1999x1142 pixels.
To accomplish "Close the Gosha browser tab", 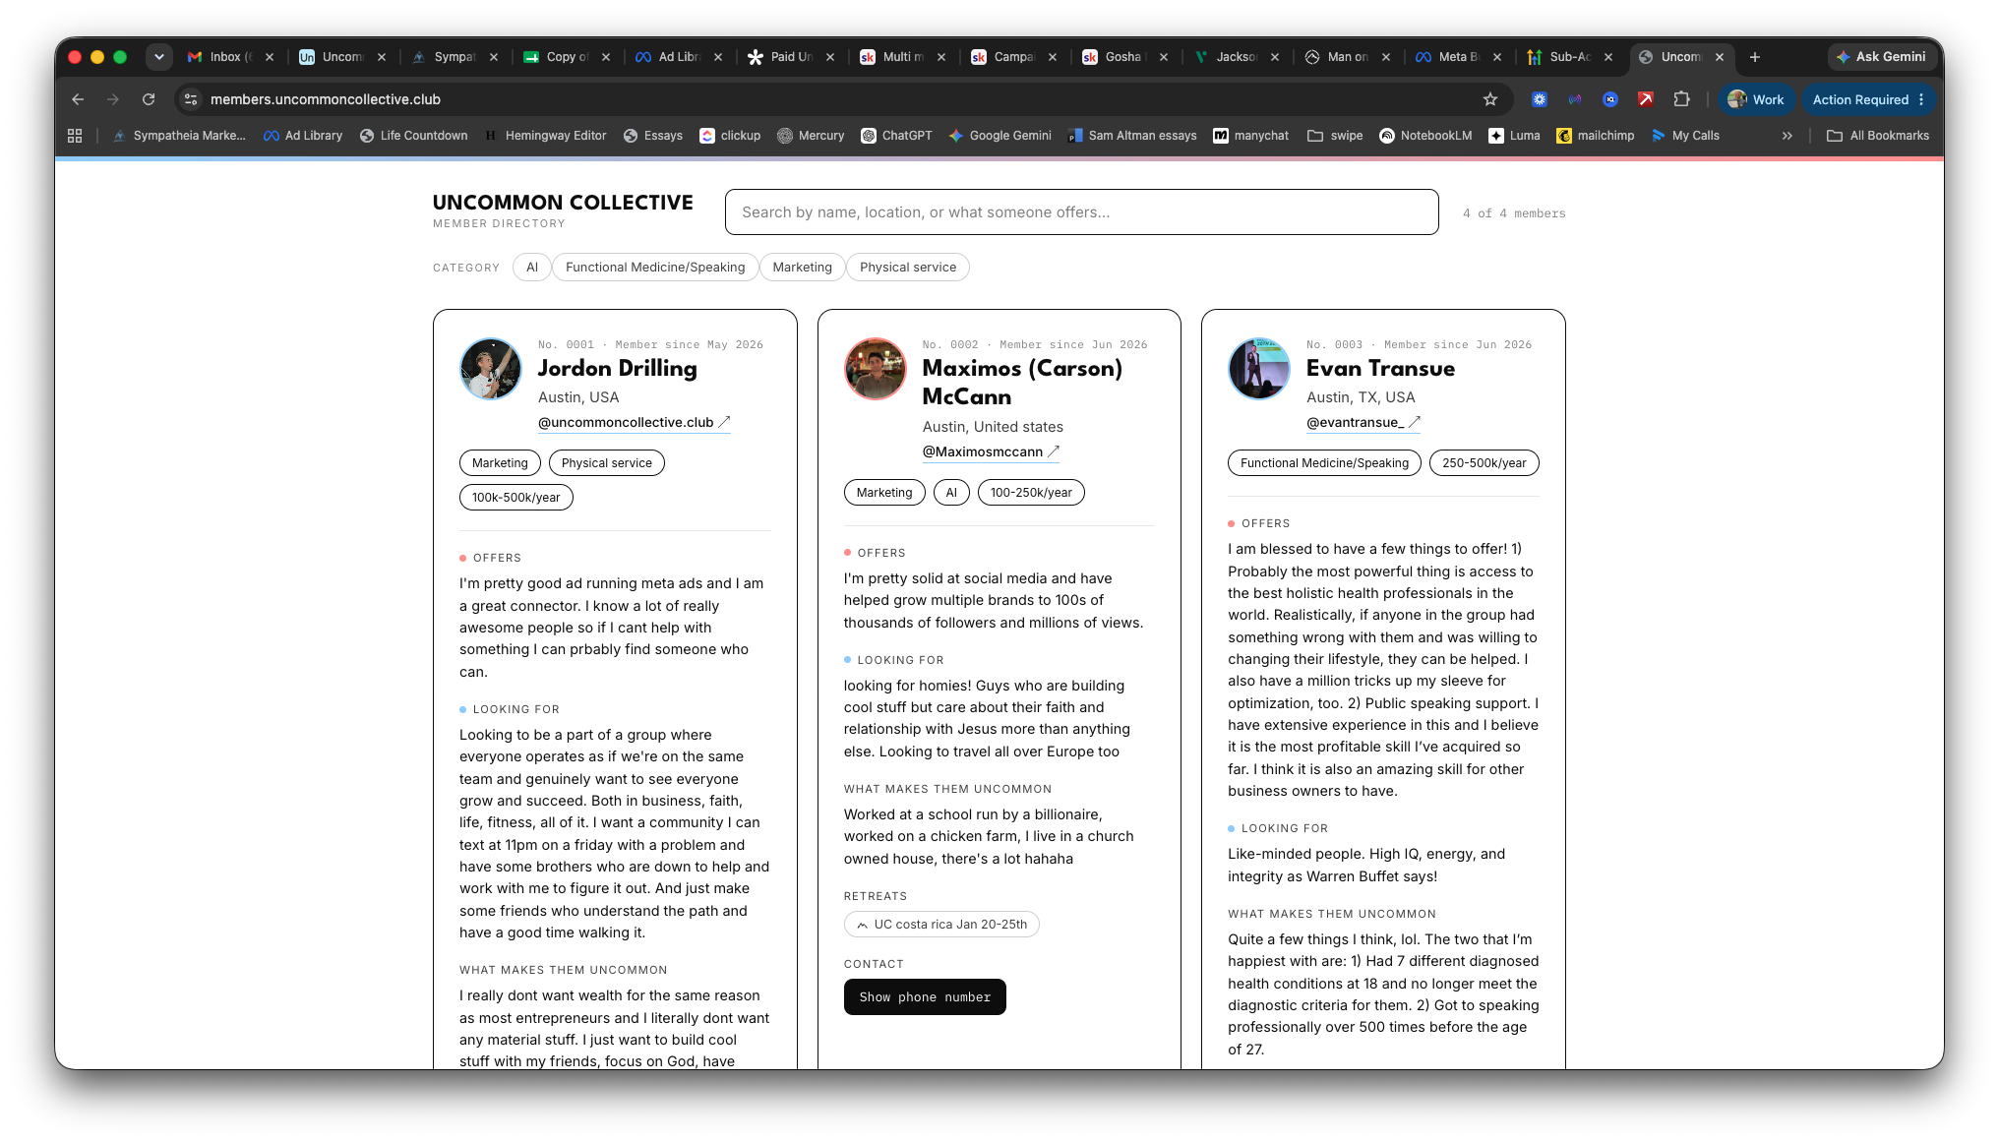I will pos(1164,57).
